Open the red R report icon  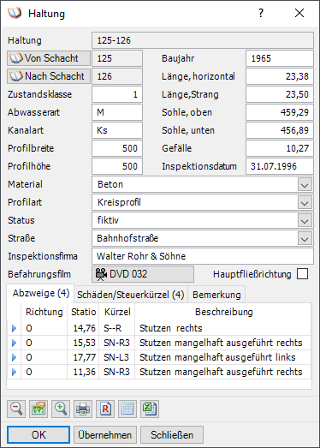[105, 409]
